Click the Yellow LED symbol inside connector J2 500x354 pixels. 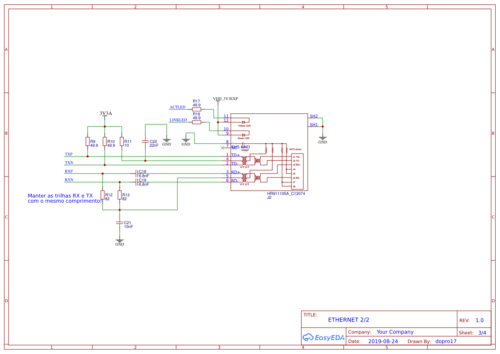coord(243,122)
